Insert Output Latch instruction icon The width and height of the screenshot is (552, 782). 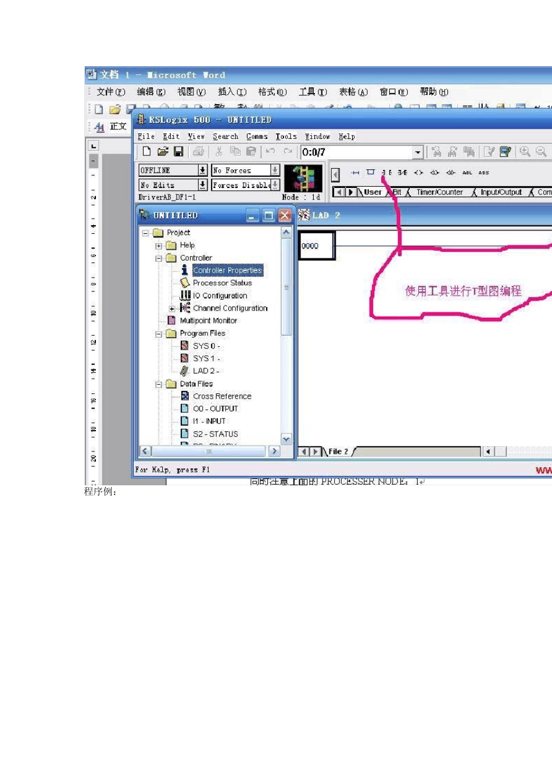pyautogui.click(x=435, y=173)
